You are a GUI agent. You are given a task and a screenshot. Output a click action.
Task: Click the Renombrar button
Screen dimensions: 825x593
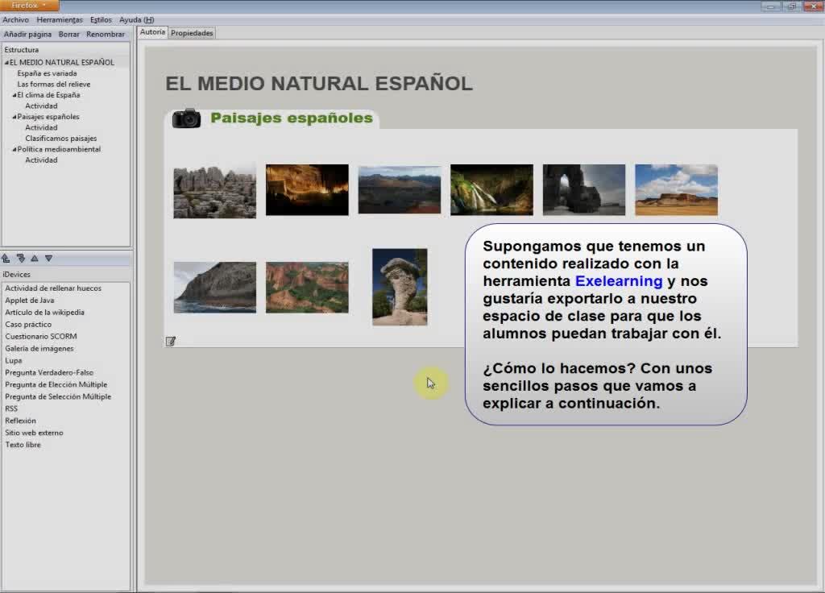coord(106,35)
